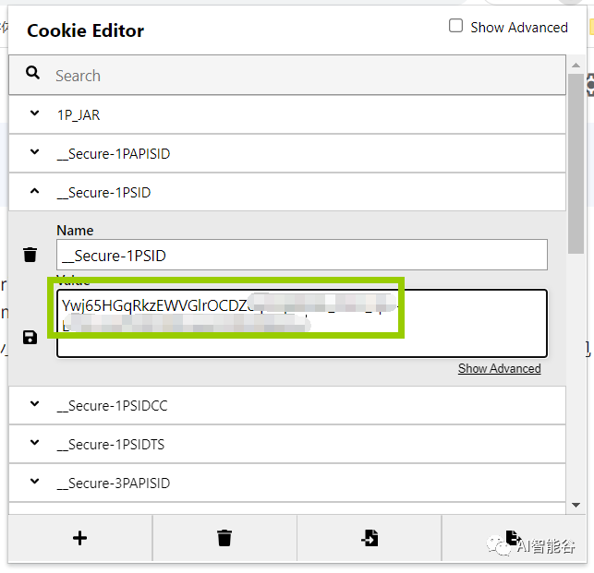Click the scrollbar down arrow
Screen dimensions: 594x573
tap(576, 506)
